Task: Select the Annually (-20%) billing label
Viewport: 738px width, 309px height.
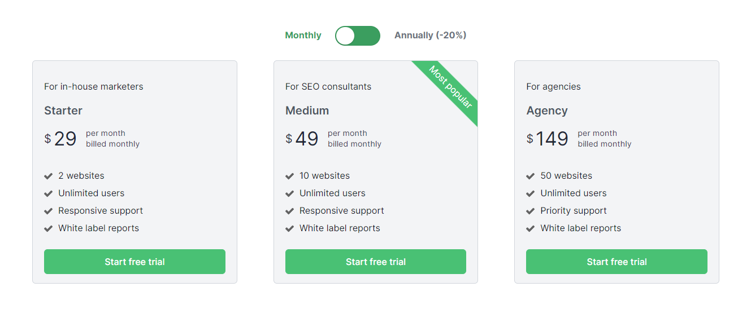Action: pos(430,36)
